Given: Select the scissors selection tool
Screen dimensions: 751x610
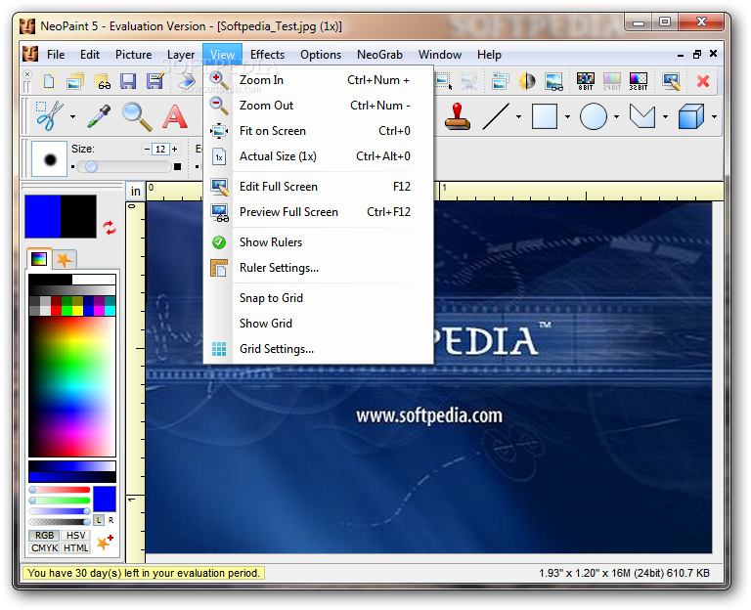Looking at the screenshot, I should coord(49,116).
